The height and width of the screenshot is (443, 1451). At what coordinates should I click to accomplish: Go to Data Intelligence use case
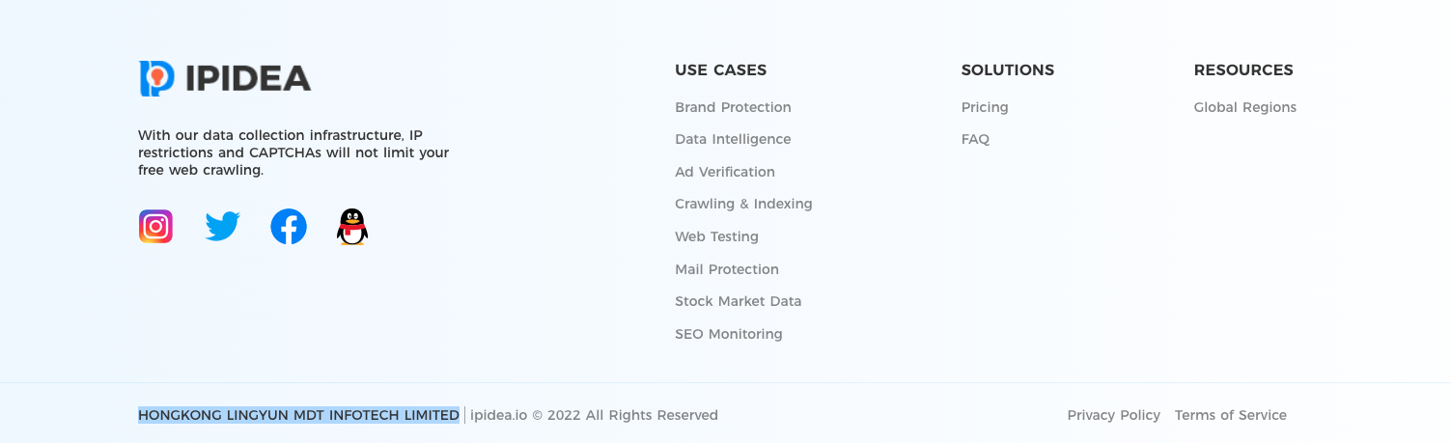[733, 139]
